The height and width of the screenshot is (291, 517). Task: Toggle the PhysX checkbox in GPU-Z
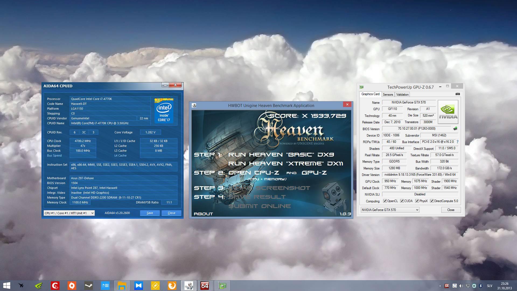417,201
